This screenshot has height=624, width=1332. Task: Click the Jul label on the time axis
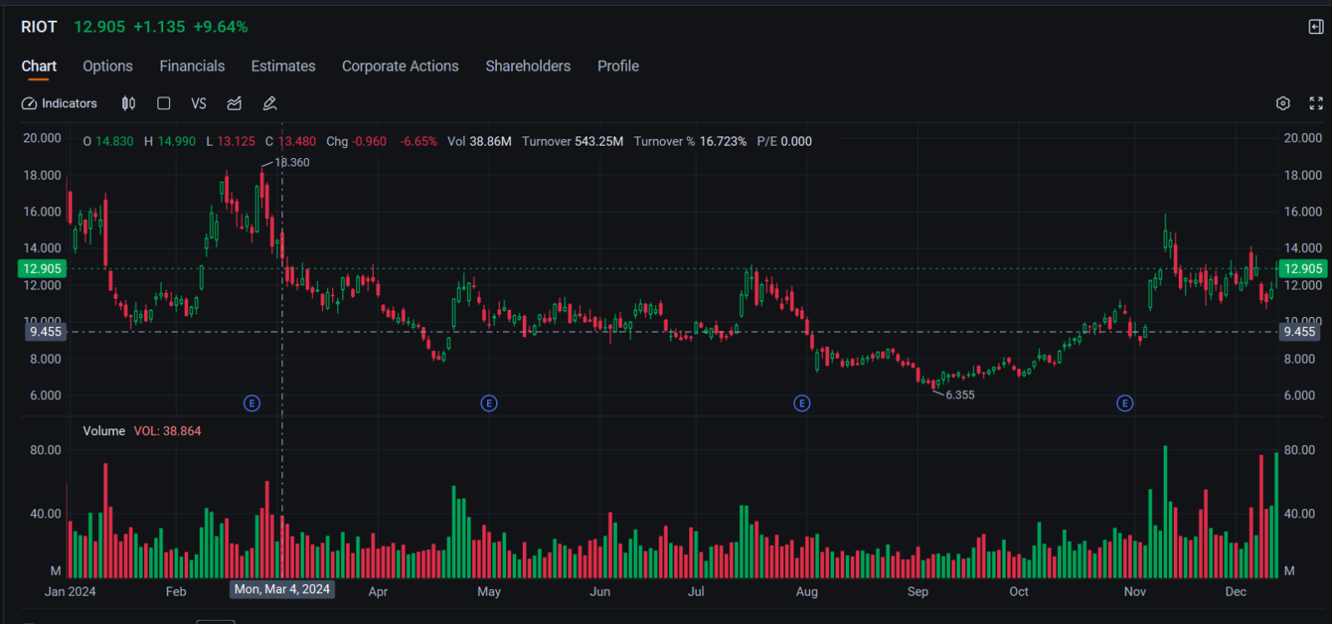pos(696,592)
